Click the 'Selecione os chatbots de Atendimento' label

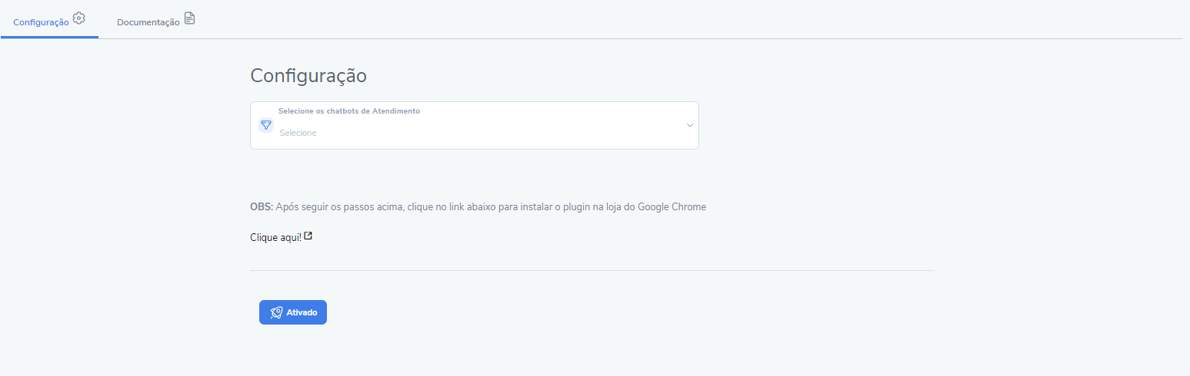(x=349, y=111)
